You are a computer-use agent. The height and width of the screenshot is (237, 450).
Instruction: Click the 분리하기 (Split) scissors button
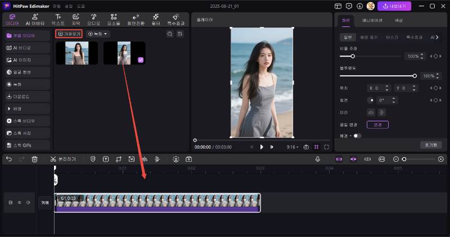(63, 159)
